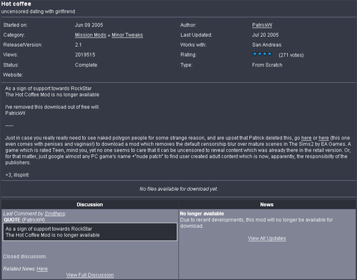357x280 pixels.
Task: Open Smithers' profile from Last Comment
Action: click(x=55, y=214)
